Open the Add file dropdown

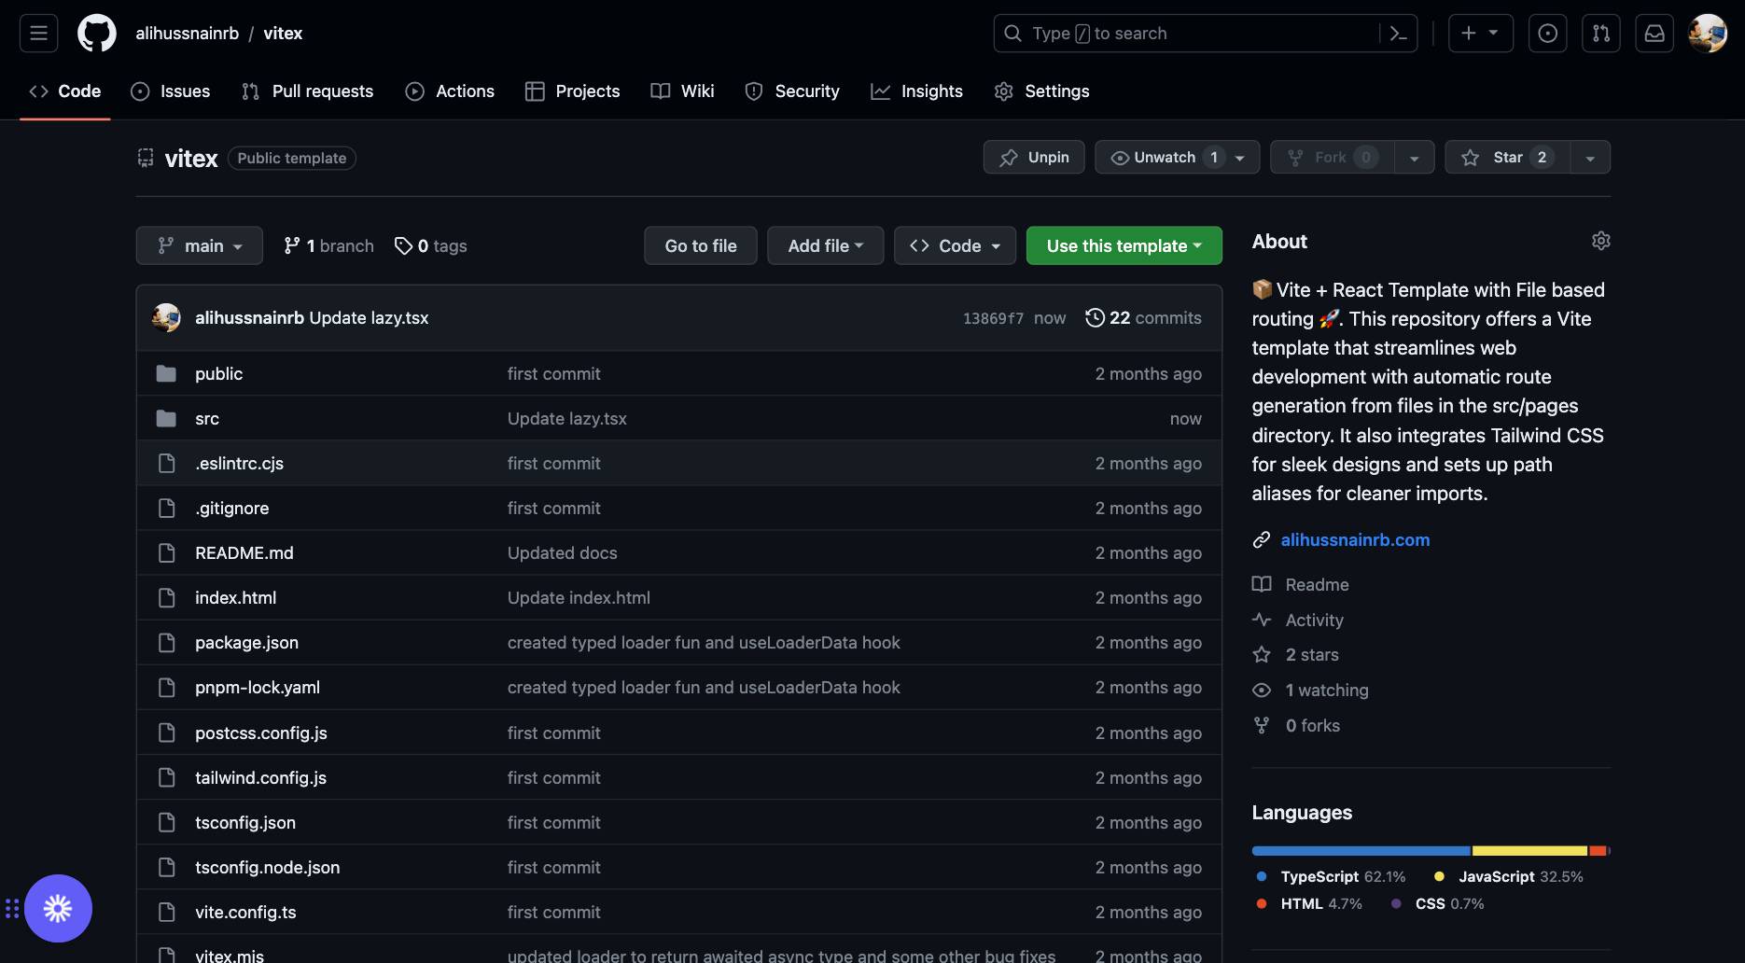[825, 245]
